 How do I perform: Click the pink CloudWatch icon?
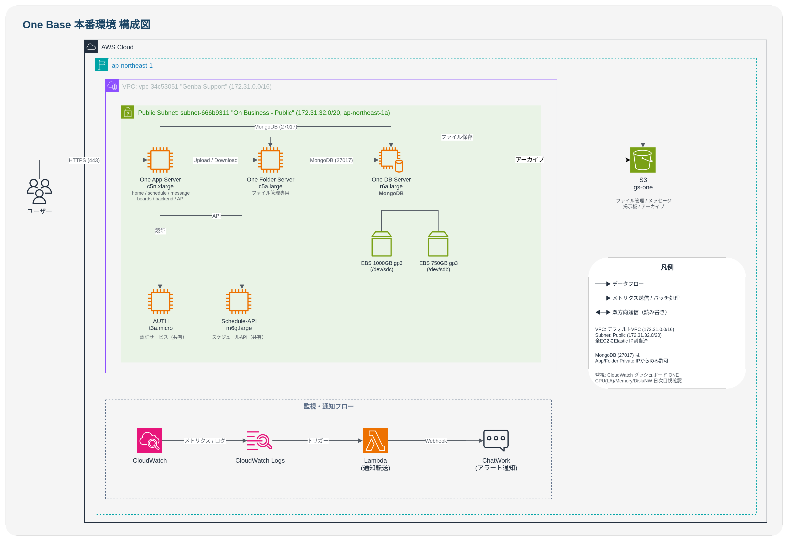(150, 440)
